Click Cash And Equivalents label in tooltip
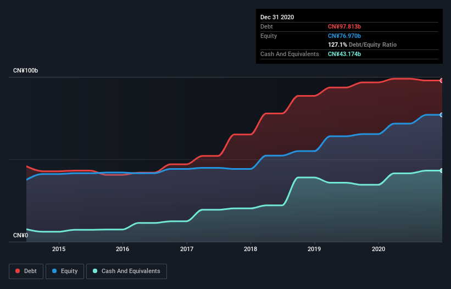The width and height of the screenshot is (451, 289). (x=289, y=54)
